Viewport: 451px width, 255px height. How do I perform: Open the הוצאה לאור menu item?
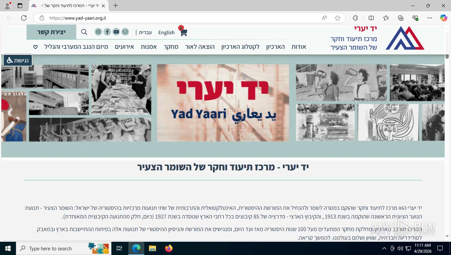[200, 47]
